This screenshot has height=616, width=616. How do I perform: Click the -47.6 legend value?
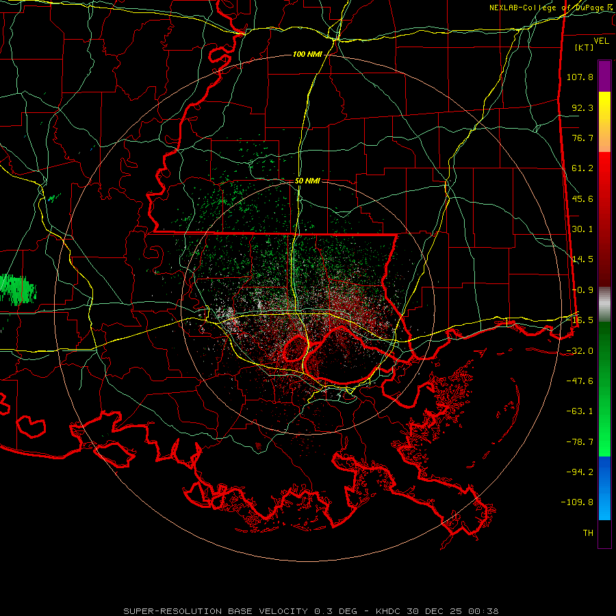point(580,381)
